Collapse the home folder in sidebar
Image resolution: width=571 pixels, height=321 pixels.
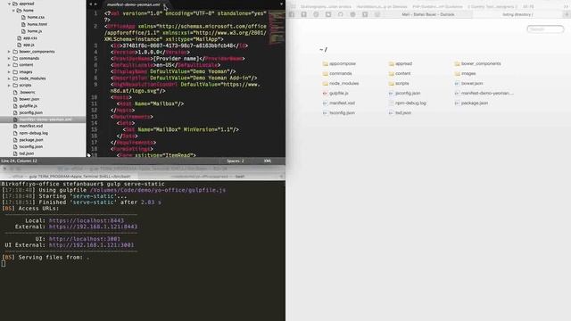pos(13,11)
